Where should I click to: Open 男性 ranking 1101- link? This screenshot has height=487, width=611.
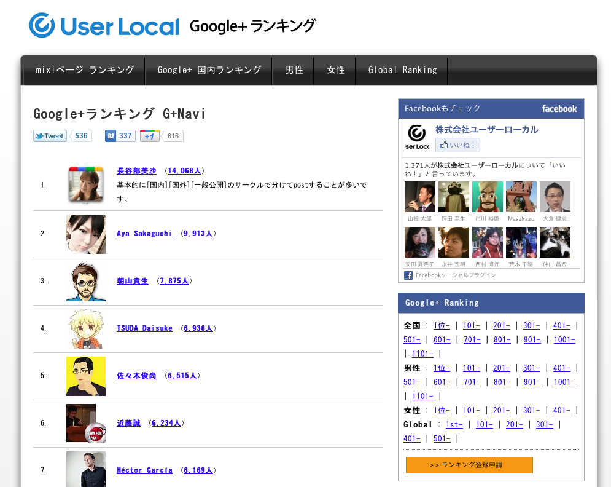pyautogui.click(x=422, y=397)
